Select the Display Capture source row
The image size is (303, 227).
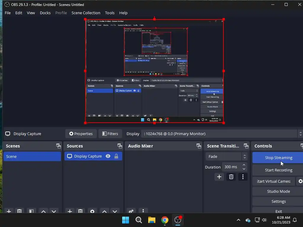(x=93, y=156)
